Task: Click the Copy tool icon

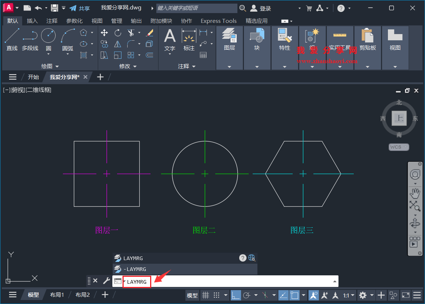Action: [104, 44]
